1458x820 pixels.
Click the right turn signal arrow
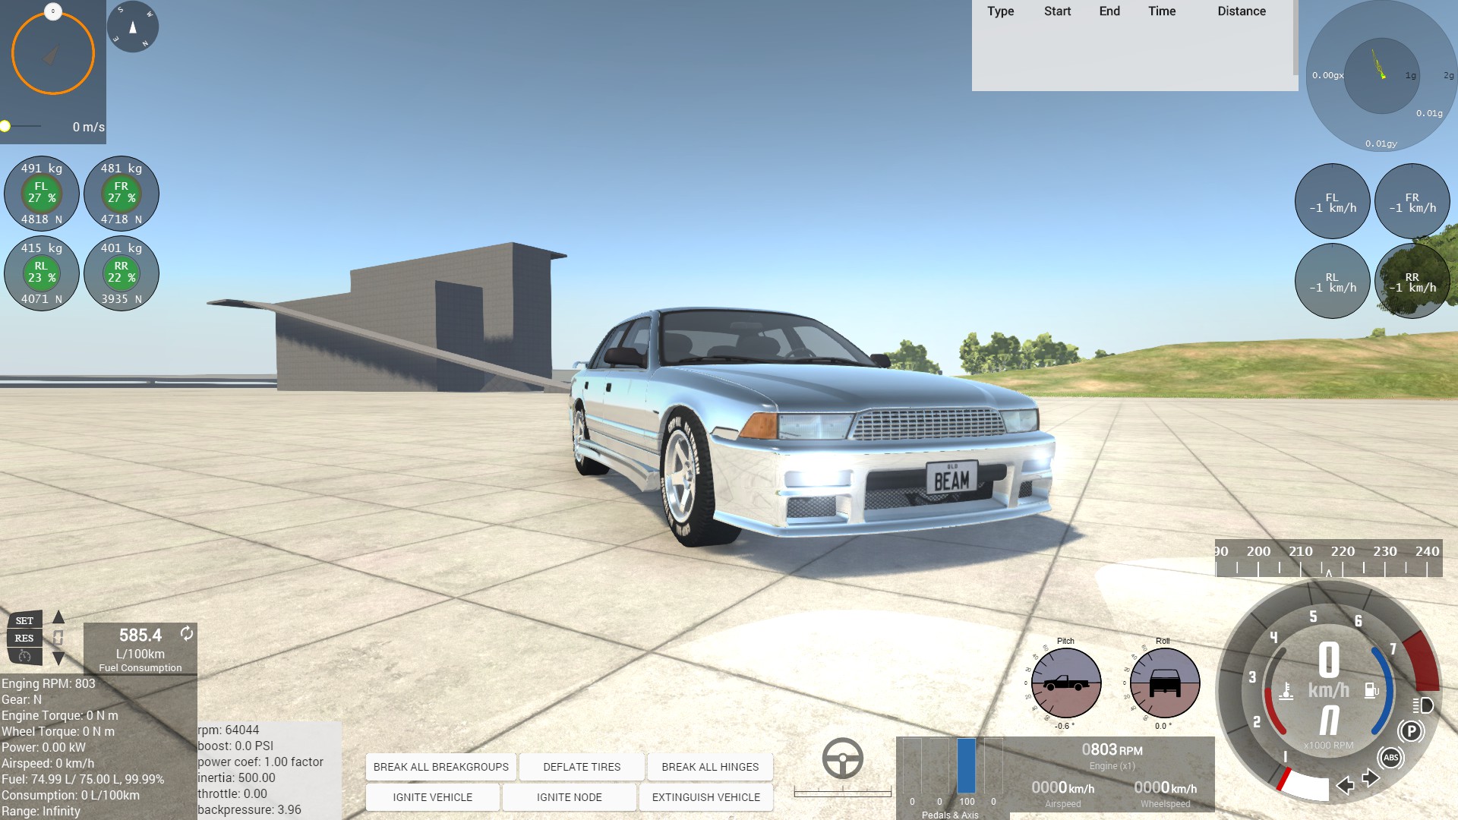[1371, 778]
